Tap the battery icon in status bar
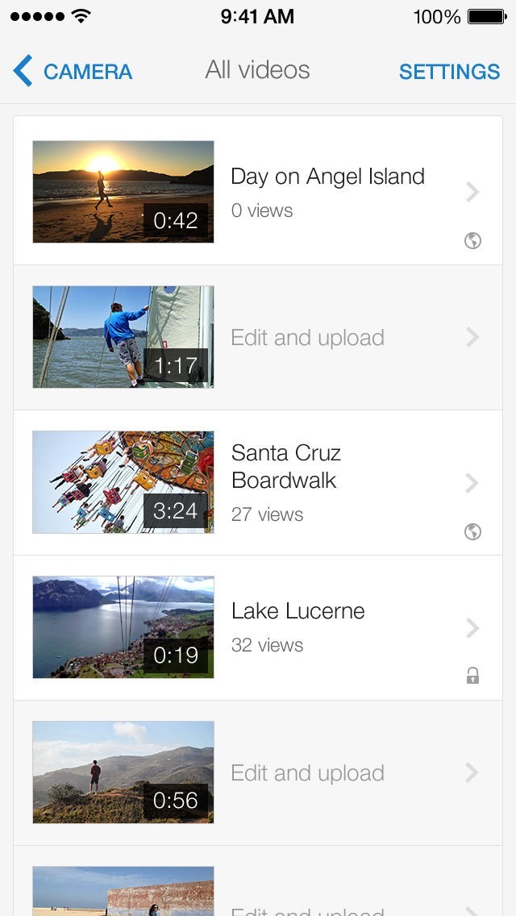 [486, 16]
